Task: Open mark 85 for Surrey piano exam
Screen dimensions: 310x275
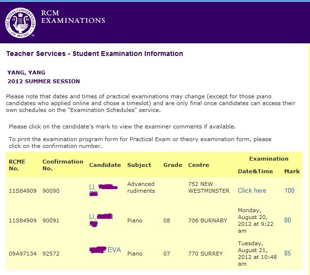Action: (288, 253)
